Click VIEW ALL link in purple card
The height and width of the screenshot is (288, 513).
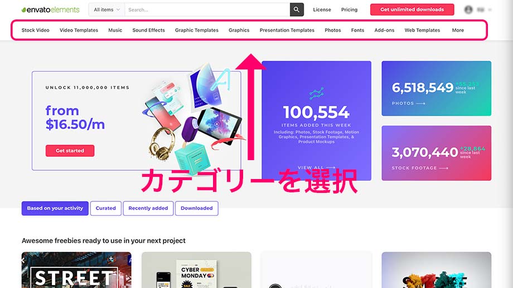pos(316,167)
